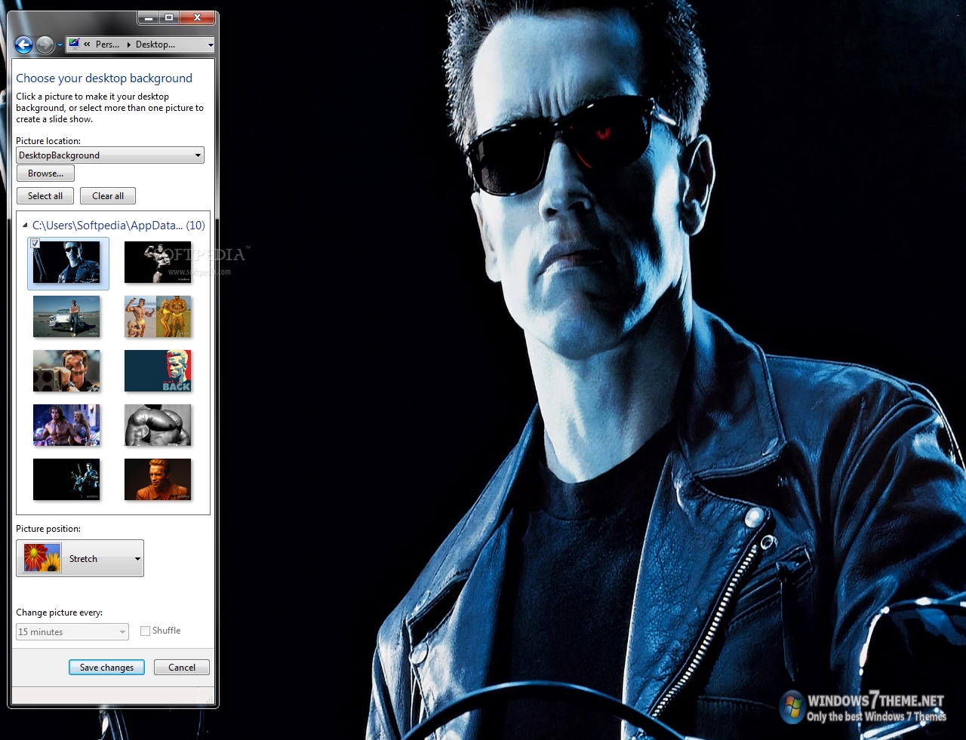
Task: Uncheck the Terminator sunglasses wallpaper checkbox
Action: click(35, 244)
